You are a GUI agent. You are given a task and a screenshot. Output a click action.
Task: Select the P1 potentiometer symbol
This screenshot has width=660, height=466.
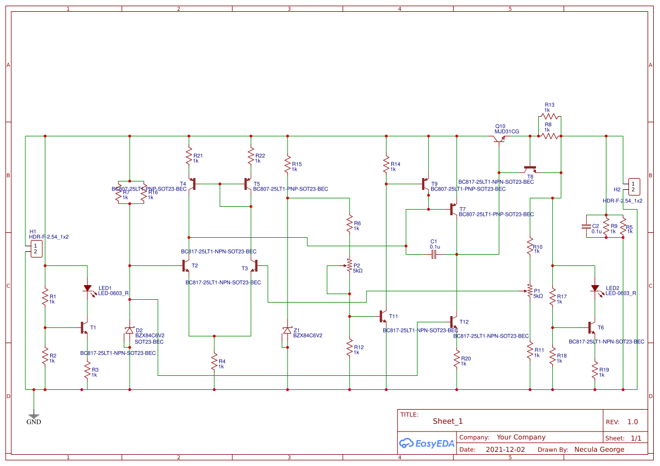pyautogui.click(x=529, y=290)
